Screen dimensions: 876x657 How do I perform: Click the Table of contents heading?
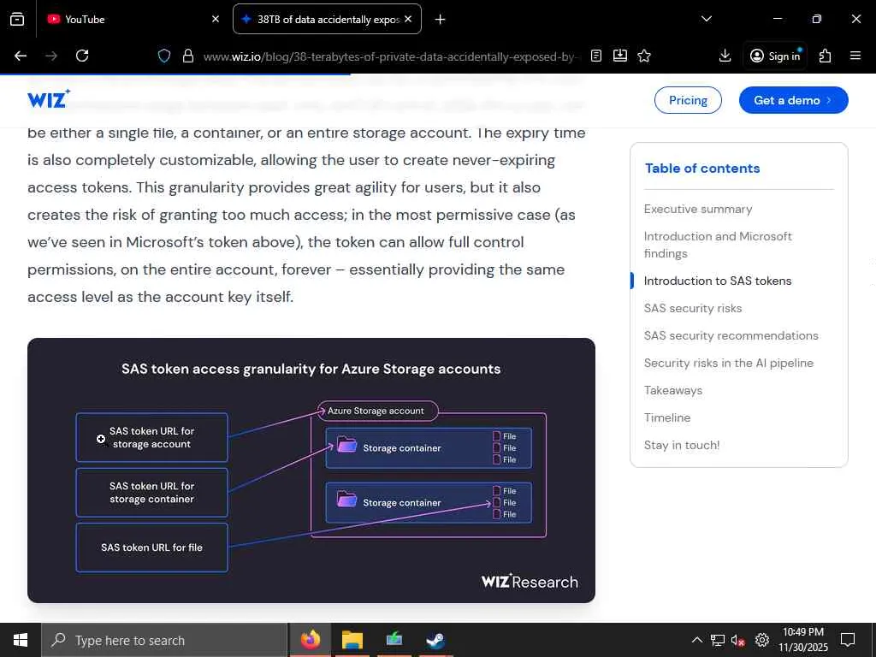(702, 169)
